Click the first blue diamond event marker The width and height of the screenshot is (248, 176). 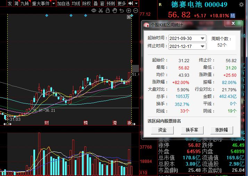47,16
